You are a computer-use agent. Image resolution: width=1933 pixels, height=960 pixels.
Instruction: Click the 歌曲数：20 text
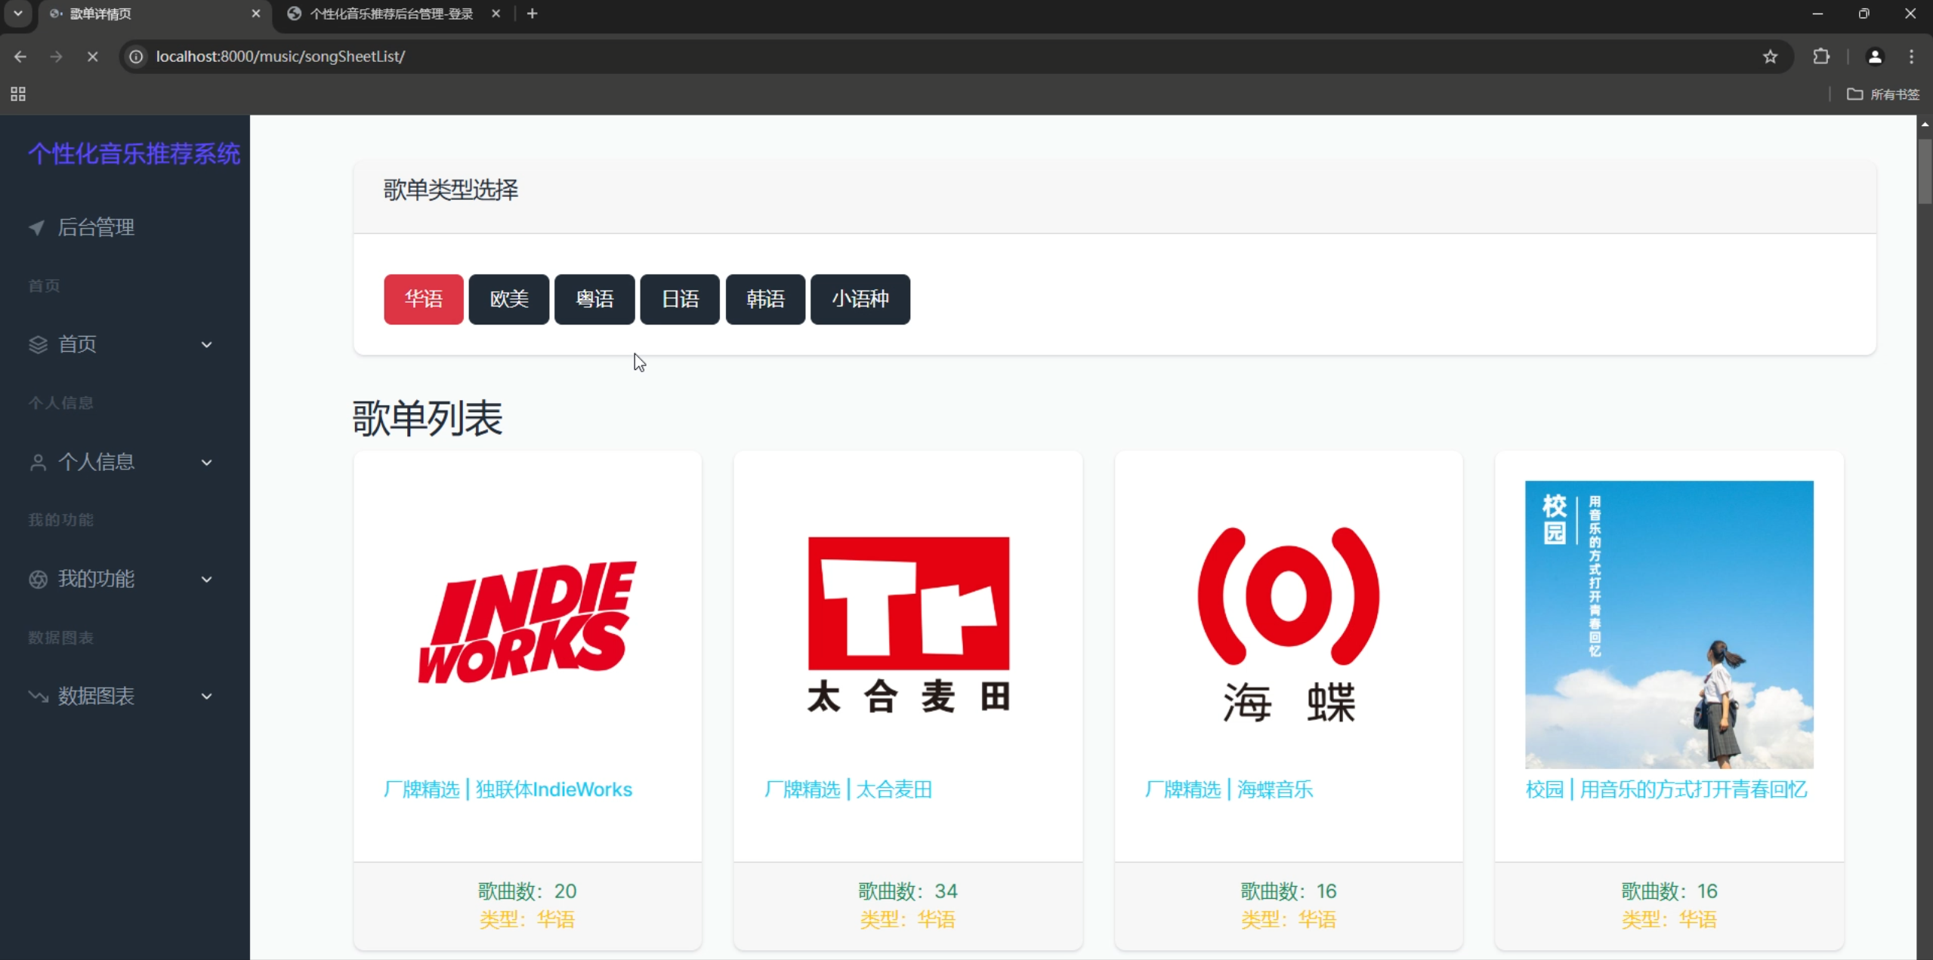click(527, 891)
